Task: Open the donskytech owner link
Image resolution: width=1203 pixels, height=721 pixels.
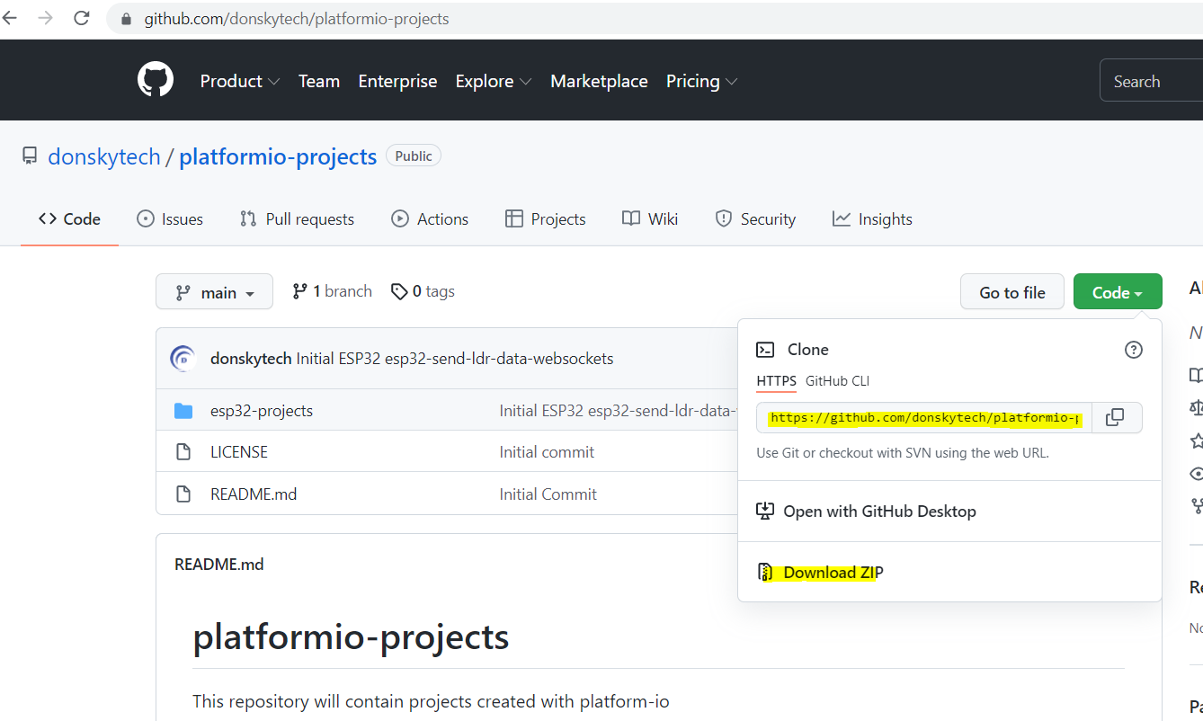Action: tap(103, 156)
